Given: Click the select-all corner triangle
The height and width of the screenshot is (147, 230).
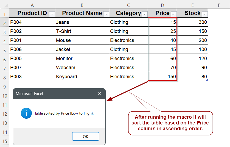Looking at the screenshot, I should click(x=4, y=5).
